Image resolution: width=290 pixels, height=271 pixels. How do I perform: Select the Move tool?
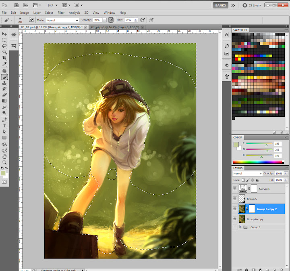[x=4, y=34]
